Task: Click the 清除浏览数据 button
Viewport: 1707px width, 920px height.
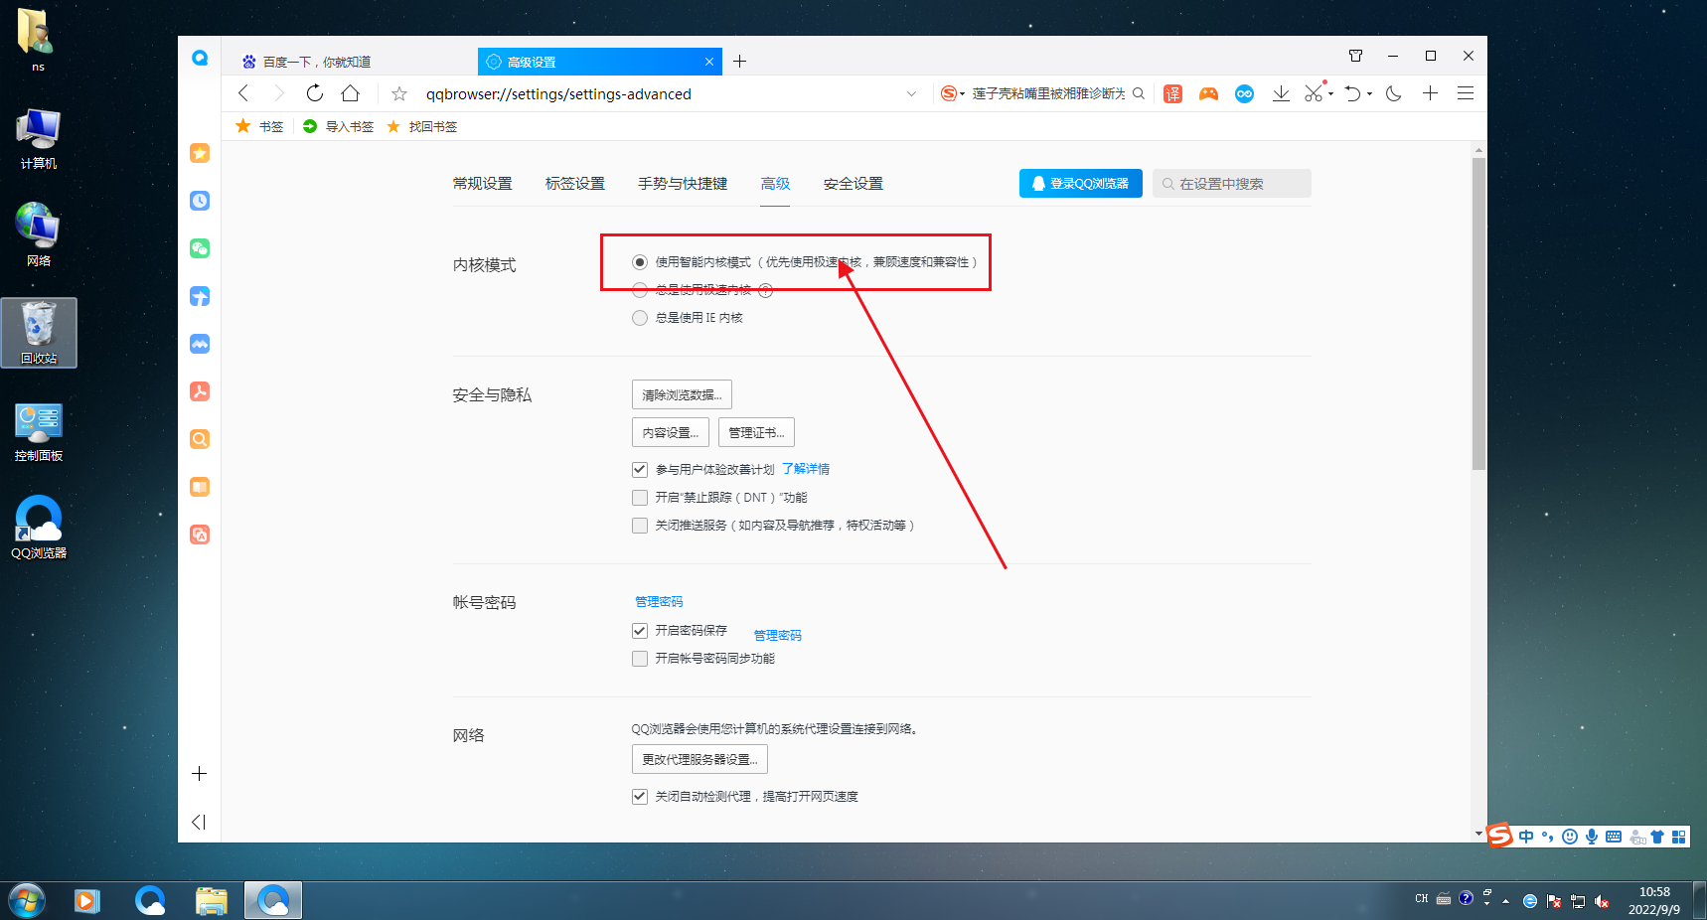Action: click(682, 394)
